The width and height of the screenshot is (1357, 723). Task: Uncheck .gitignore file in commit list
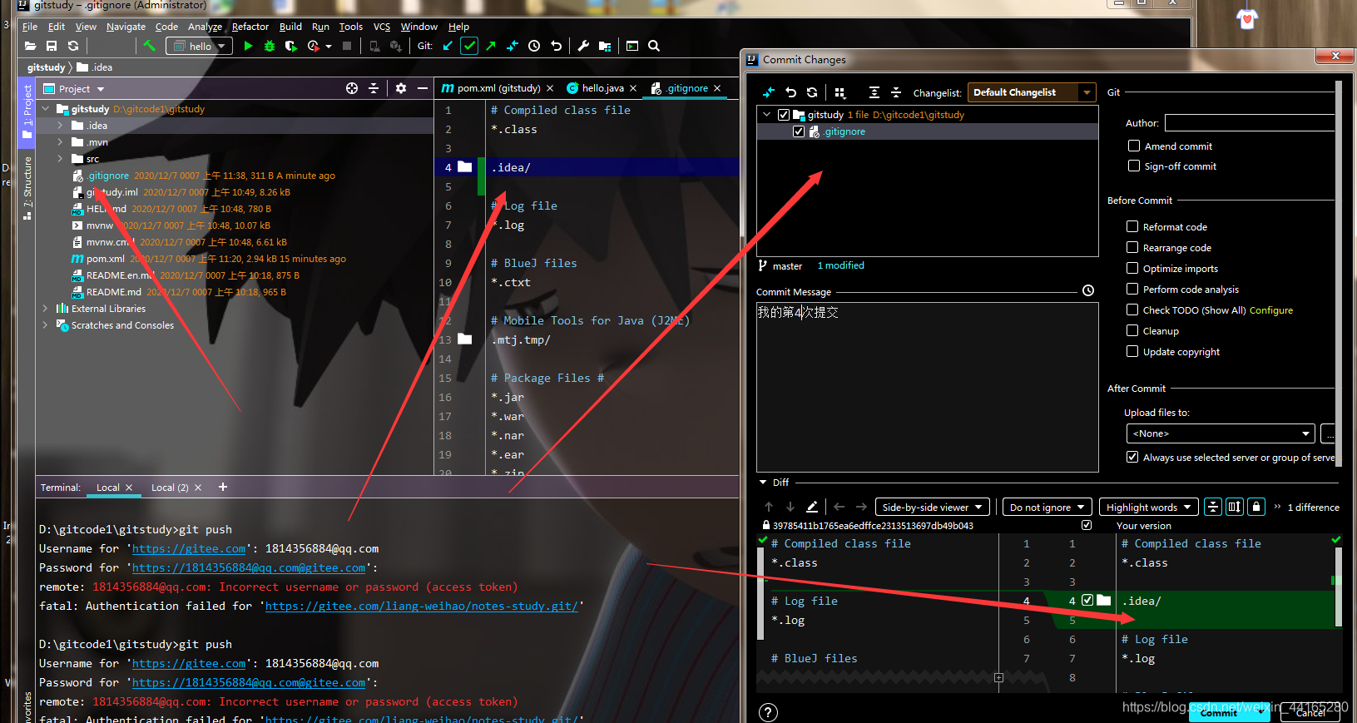pos(799,131)
